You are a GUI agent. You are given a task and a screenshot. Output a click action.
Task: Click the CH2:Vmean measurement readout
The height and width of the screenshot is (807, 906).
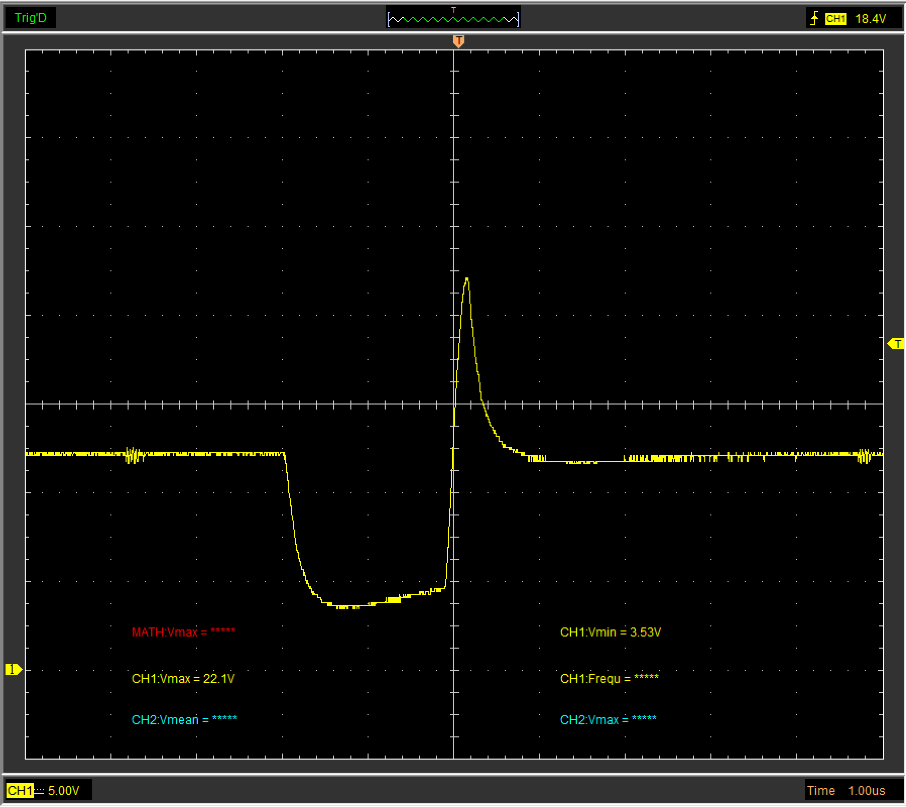[x=184, y=720]
